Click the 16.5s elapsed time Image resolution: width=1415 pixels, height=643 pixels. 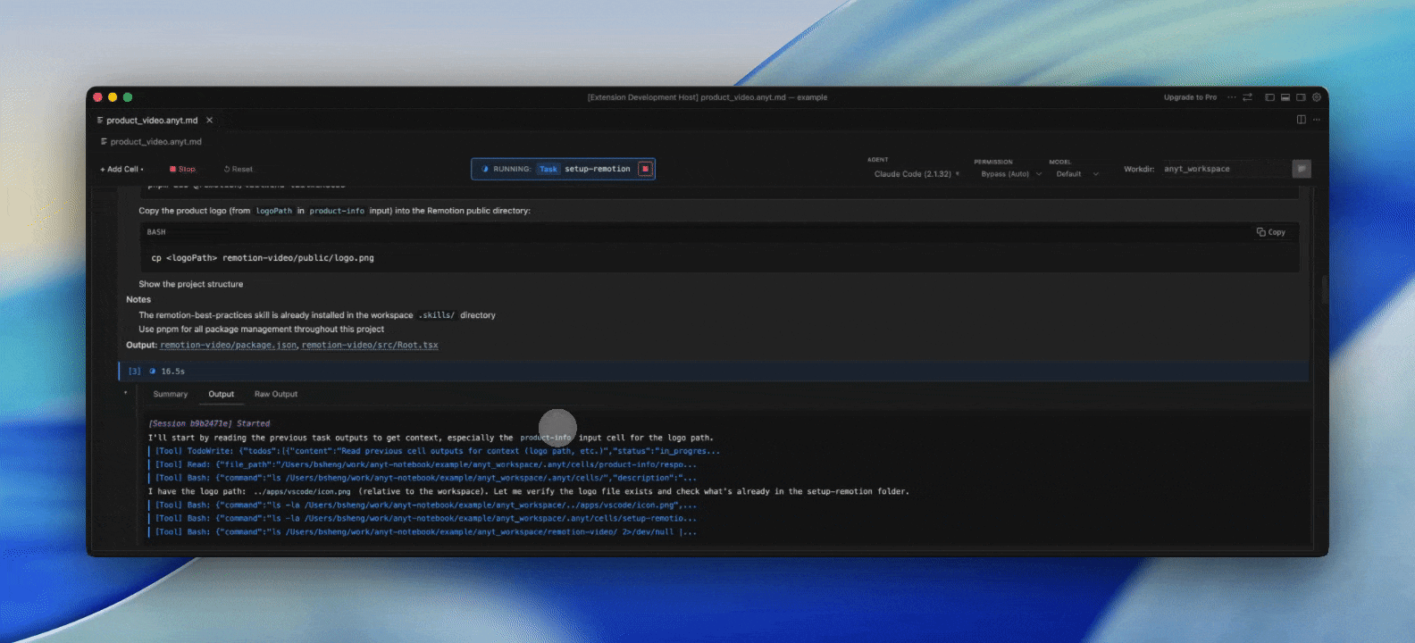[172, 372]
